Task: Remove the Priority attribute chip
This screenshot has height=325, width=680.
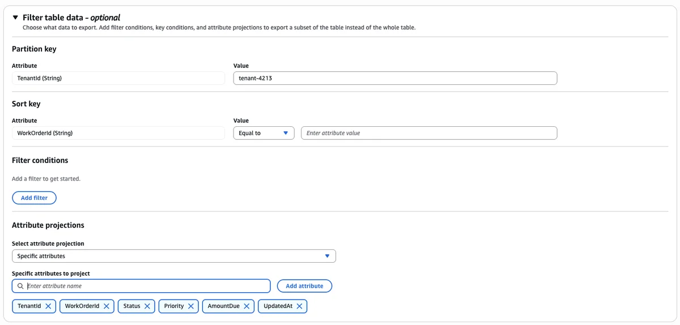Action: [191, 306]
